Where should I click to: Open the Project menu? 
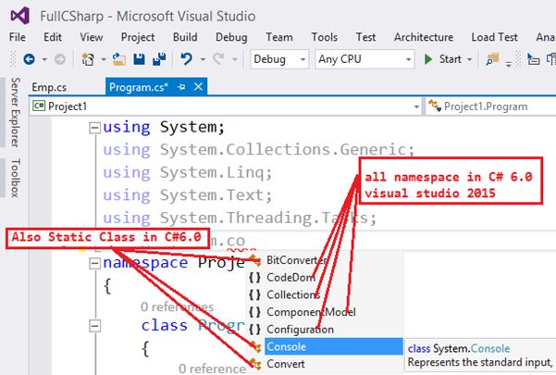coord(138,37)
